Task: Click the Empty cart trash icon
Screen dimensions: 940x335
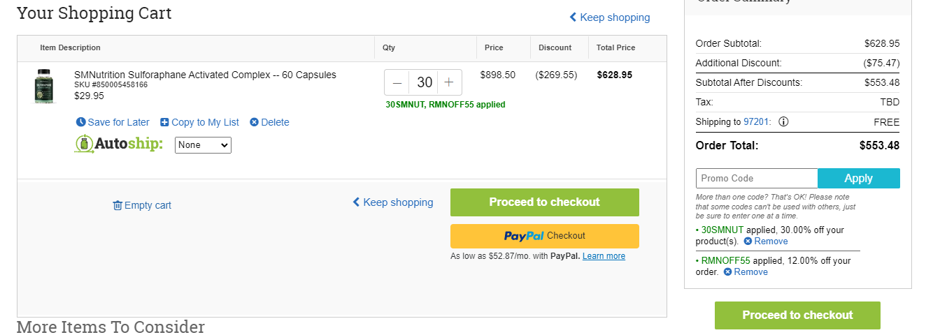Action: 117,205
